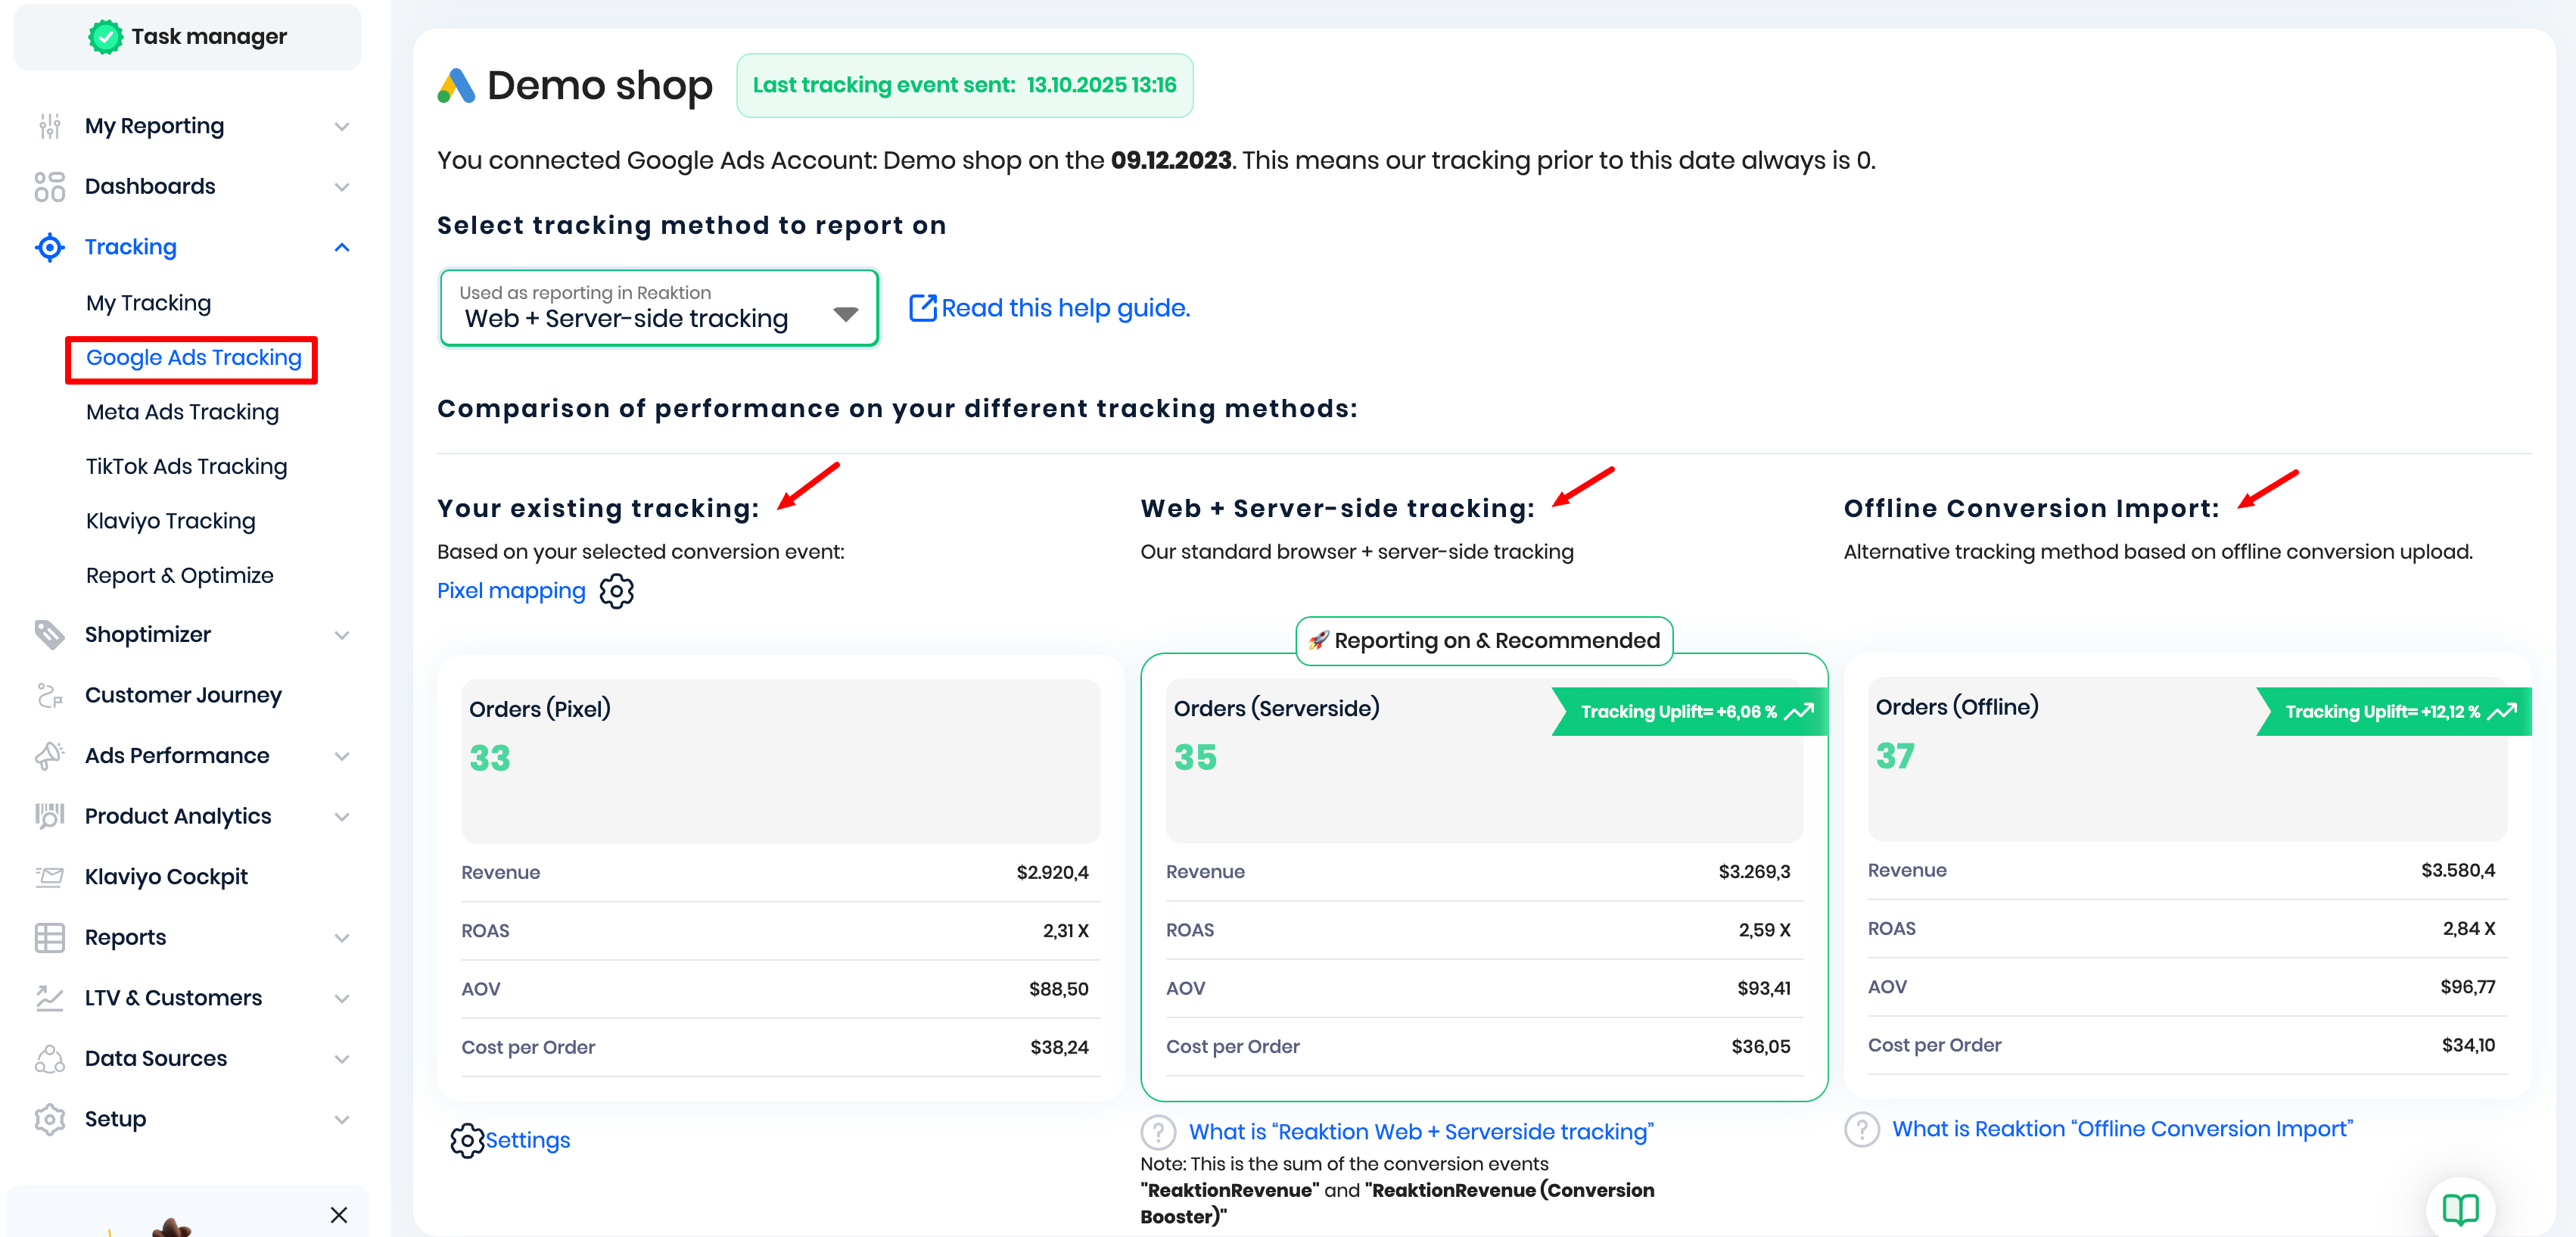
Task: Click the Ads Performance megaphone icon
Action: click(x=49, y=756)
